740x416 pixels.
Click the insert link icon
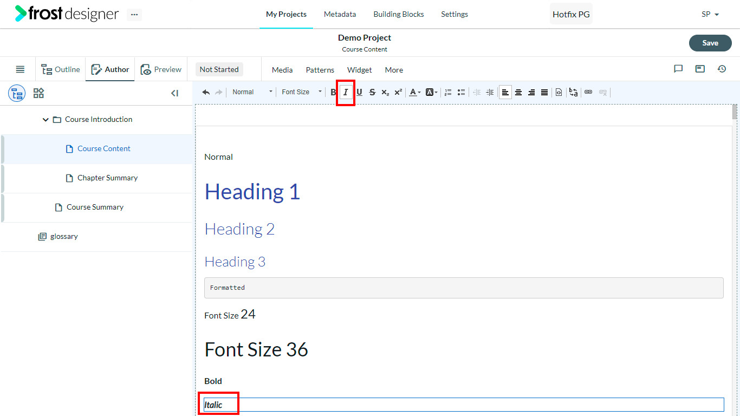[588, 92]
